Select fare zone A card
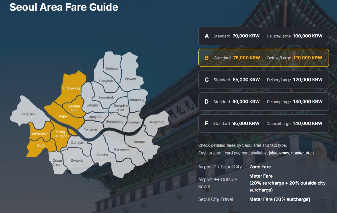 point(264,36)
